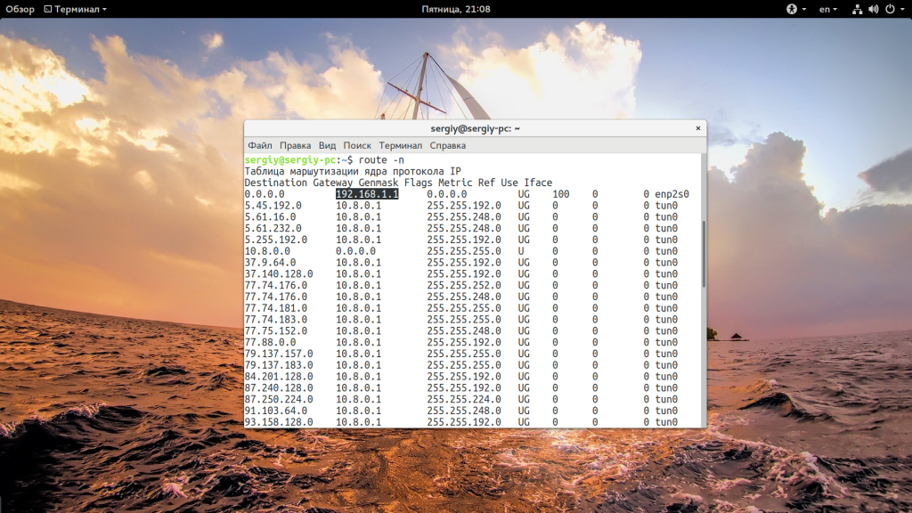Click the highlighted gateway 192.168.1.1

point(367,193)
